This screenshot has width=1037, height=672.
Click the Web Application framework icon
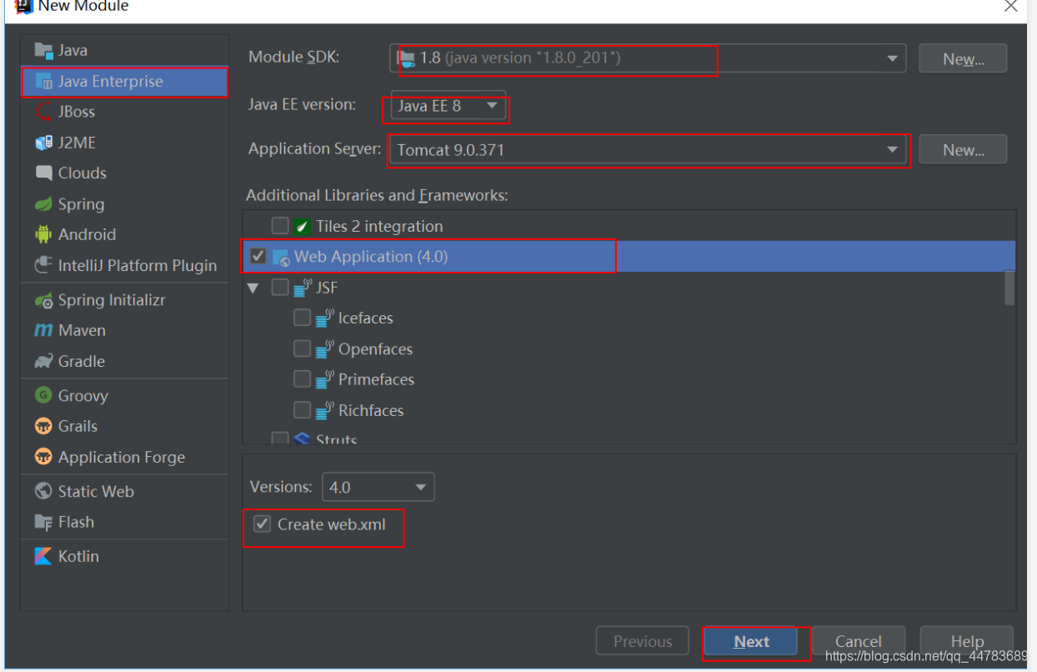click(281, 258)
